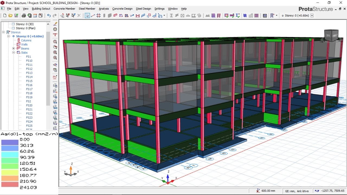Collapse the Storeys tree node
347x195 pixels.
point(4,32)
